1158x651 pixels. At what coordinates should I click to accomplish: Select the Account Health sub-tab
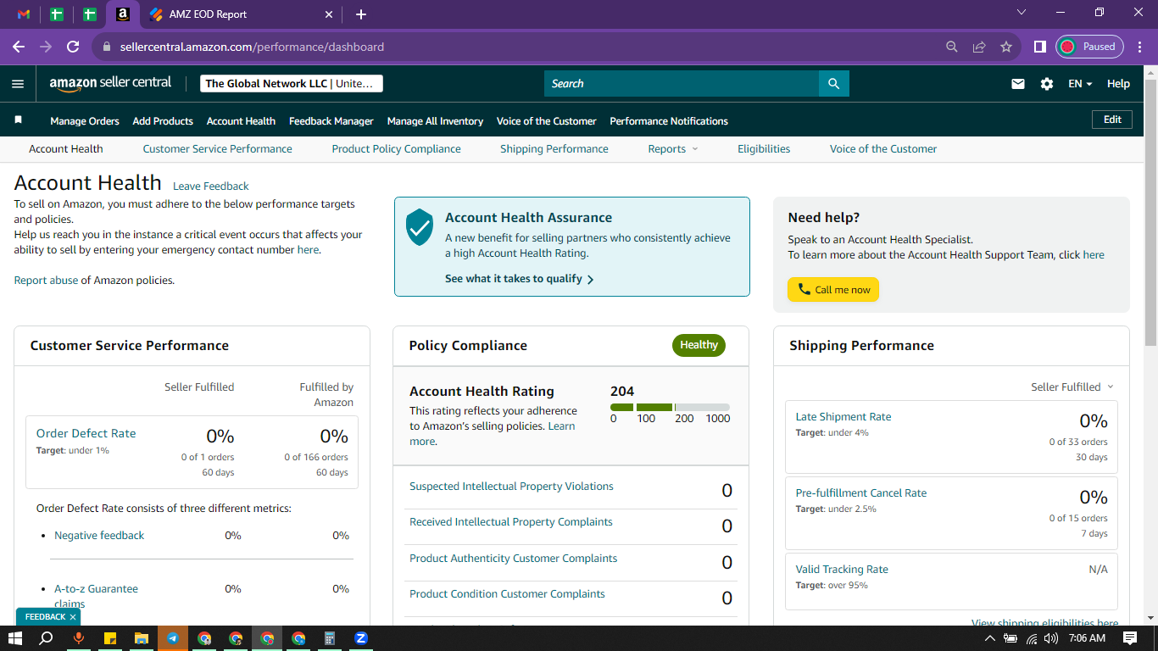pyautogui.click(x=66, y=148)
